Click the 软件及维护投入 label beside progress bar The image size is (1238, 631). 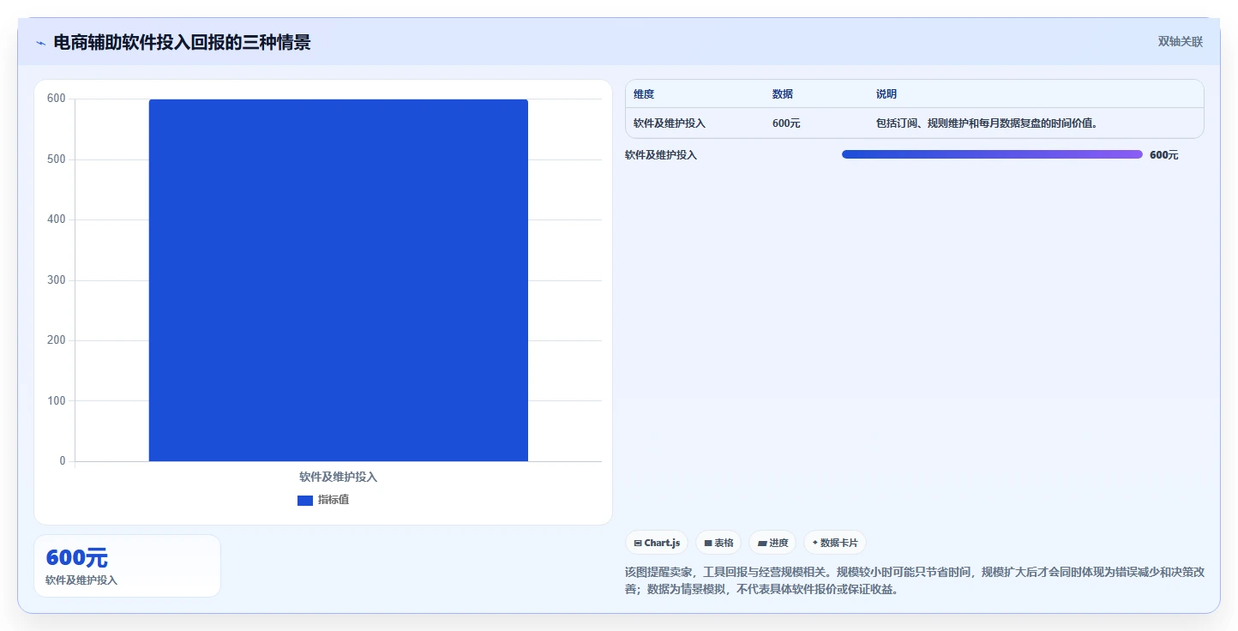pos(661,155)
